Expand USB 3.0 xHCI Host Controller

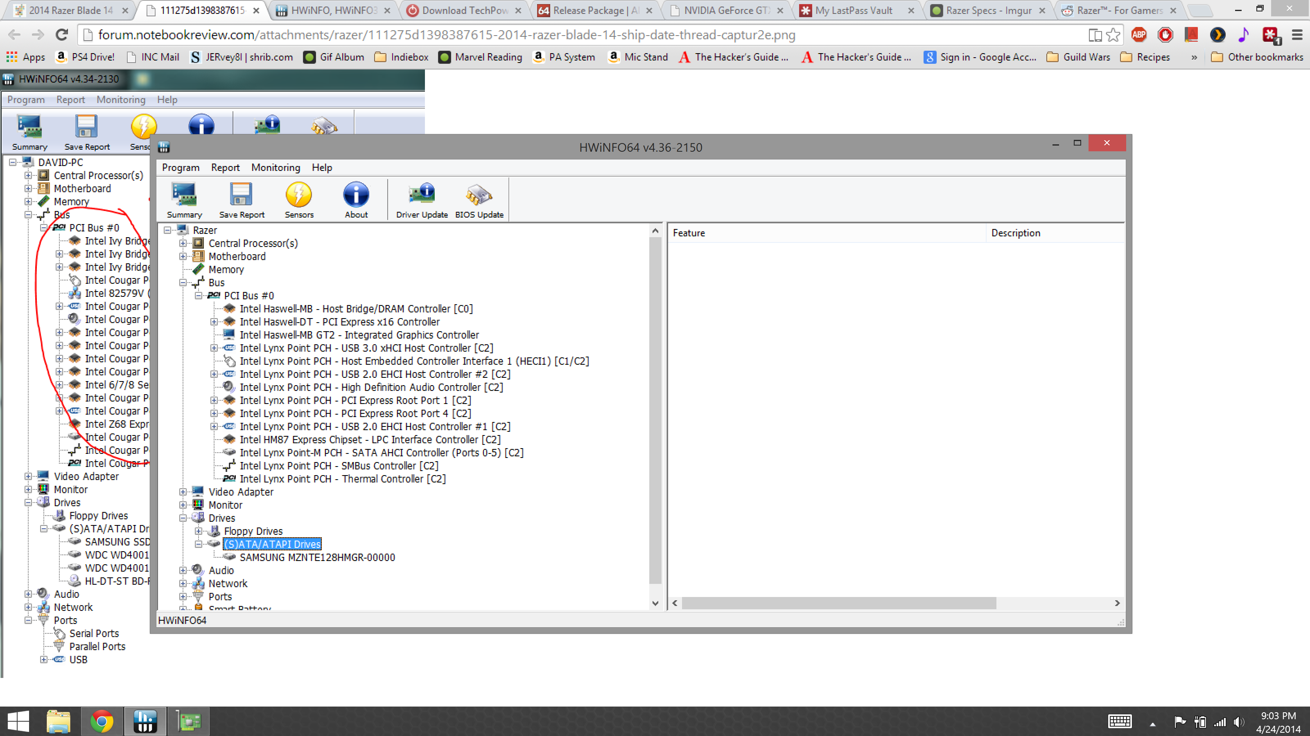click(x=214, y=348)
